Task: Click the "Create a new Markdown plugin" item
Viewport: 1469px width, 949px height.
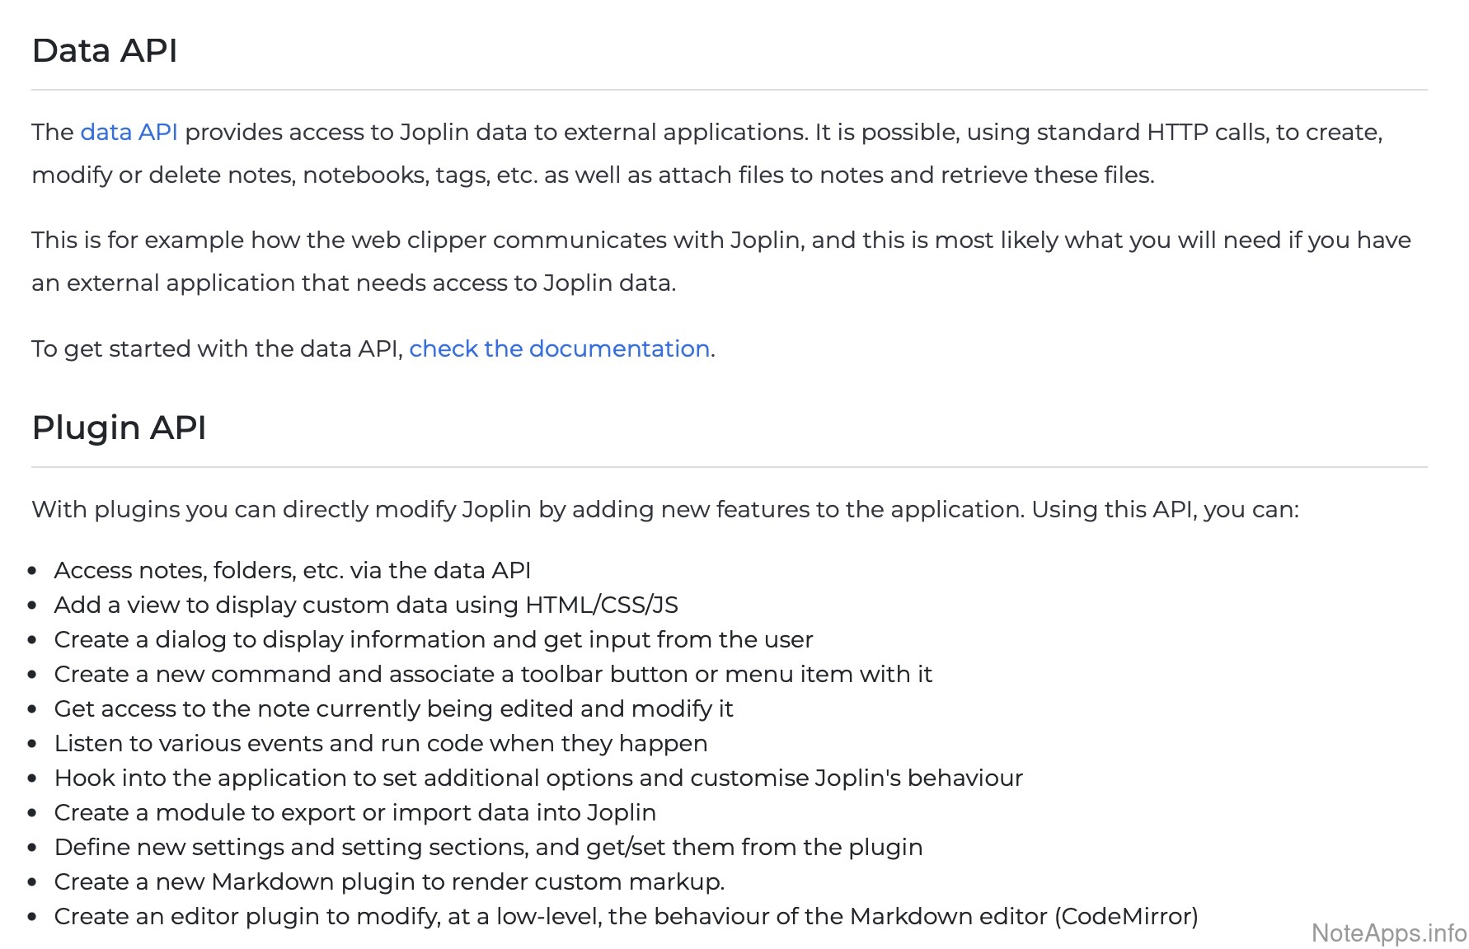Action: [389, 882]
